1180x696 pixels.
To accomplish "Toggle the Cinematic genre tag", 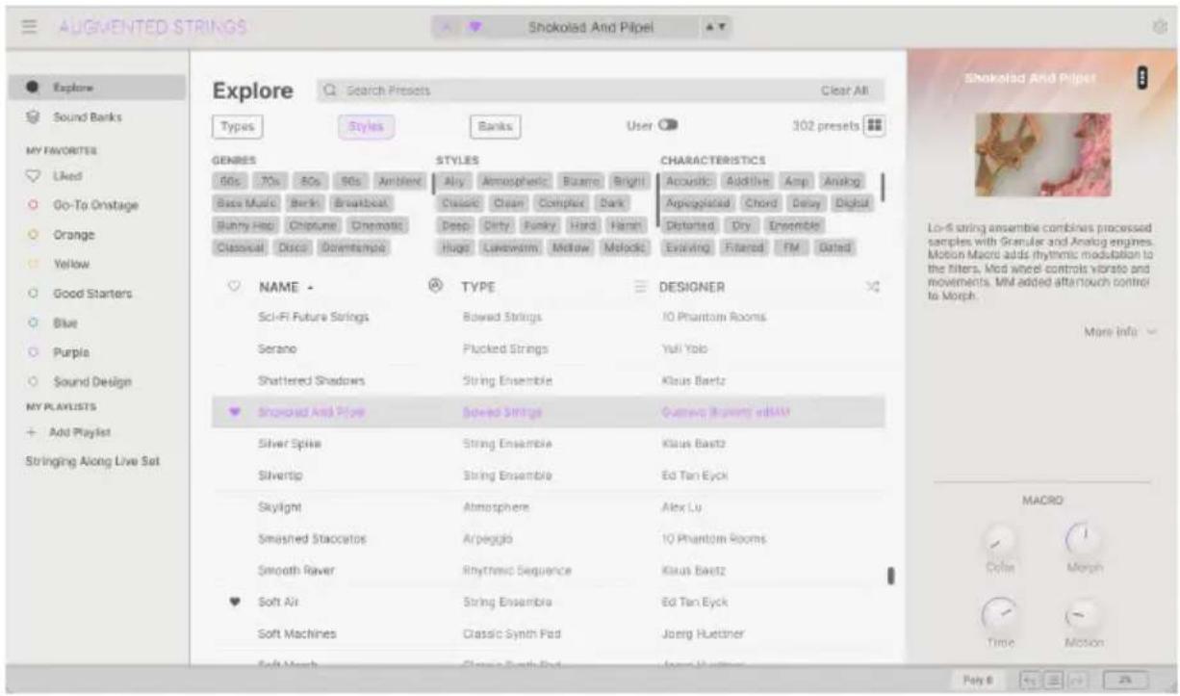I will click(377, 225).
